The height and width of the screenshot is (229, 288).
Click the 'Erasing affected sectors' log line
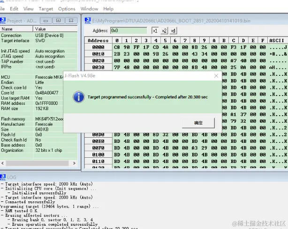34,215
